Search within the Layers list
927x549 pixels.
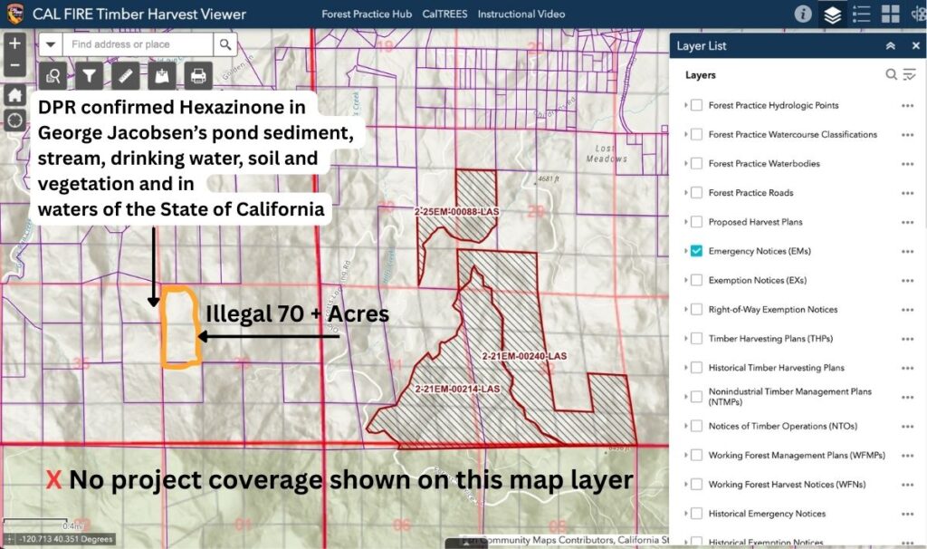pyautogui.click(x=891, y=74)
